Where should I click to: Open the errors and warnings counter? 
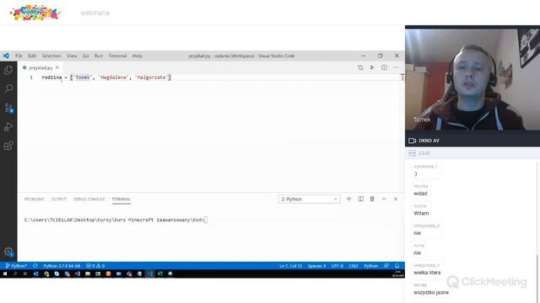pos(95,266)
